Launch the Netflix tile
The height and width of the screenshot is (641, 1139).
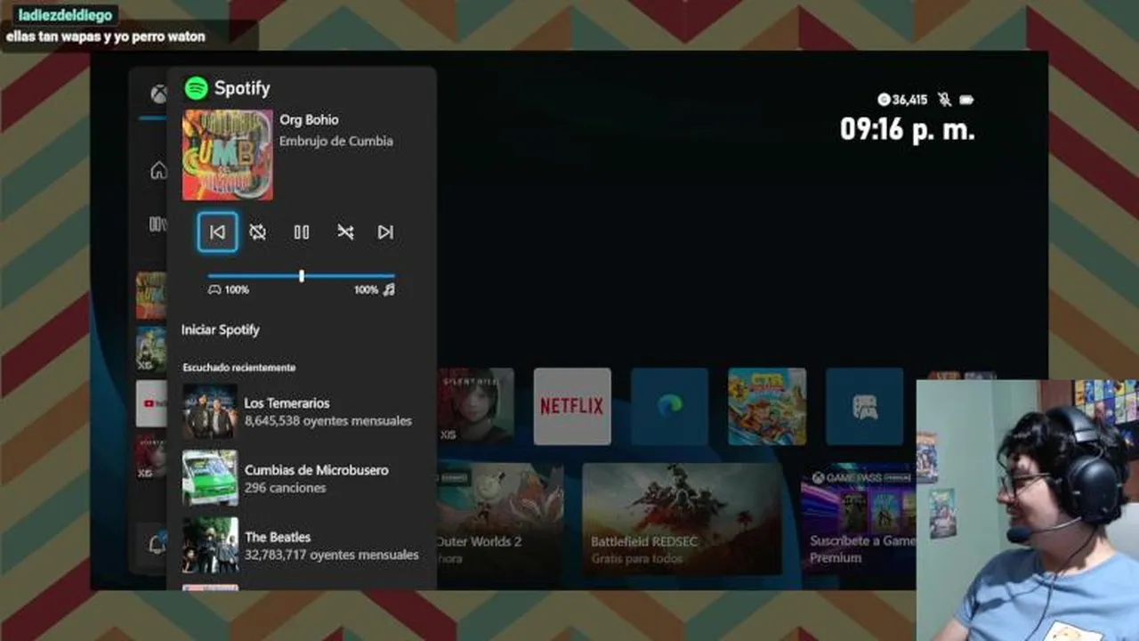[572, 406]
